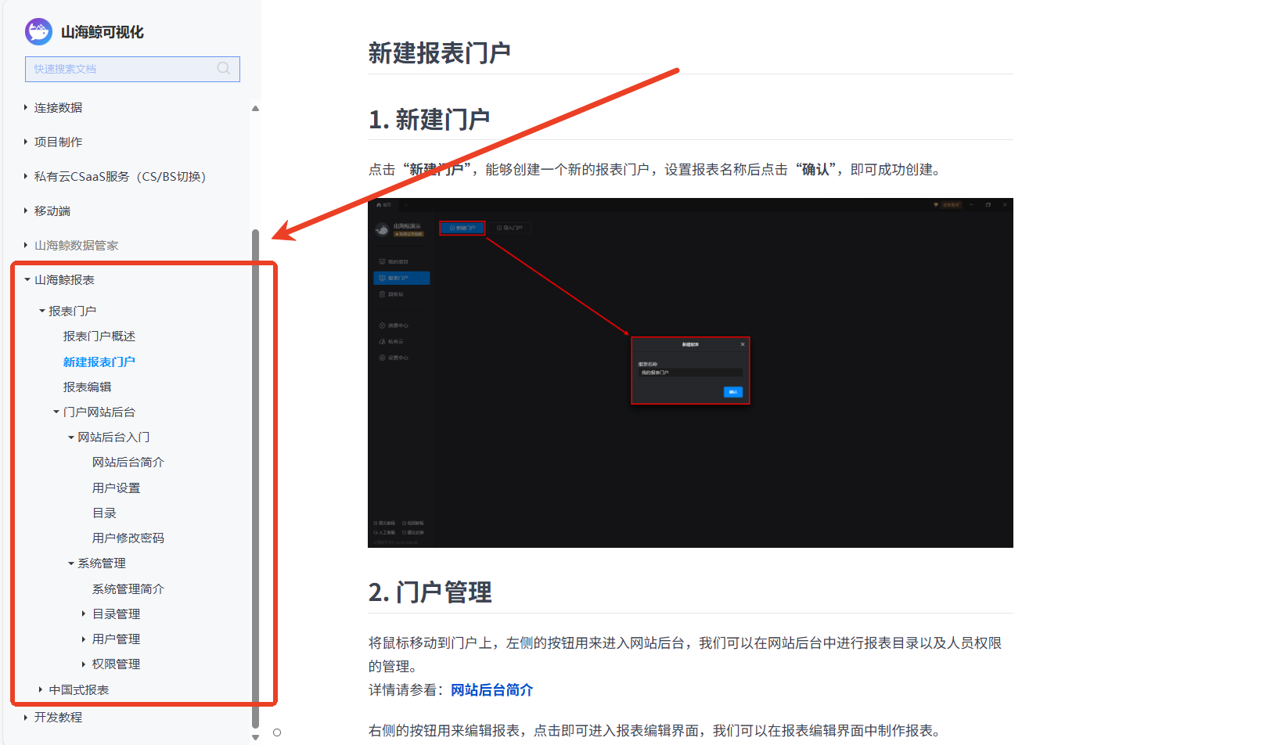Image resolution: width=1263 pixels, height=745 pixels.
Task: Click the sidebar scroll up arrow
Action: [x=255, y=109]
